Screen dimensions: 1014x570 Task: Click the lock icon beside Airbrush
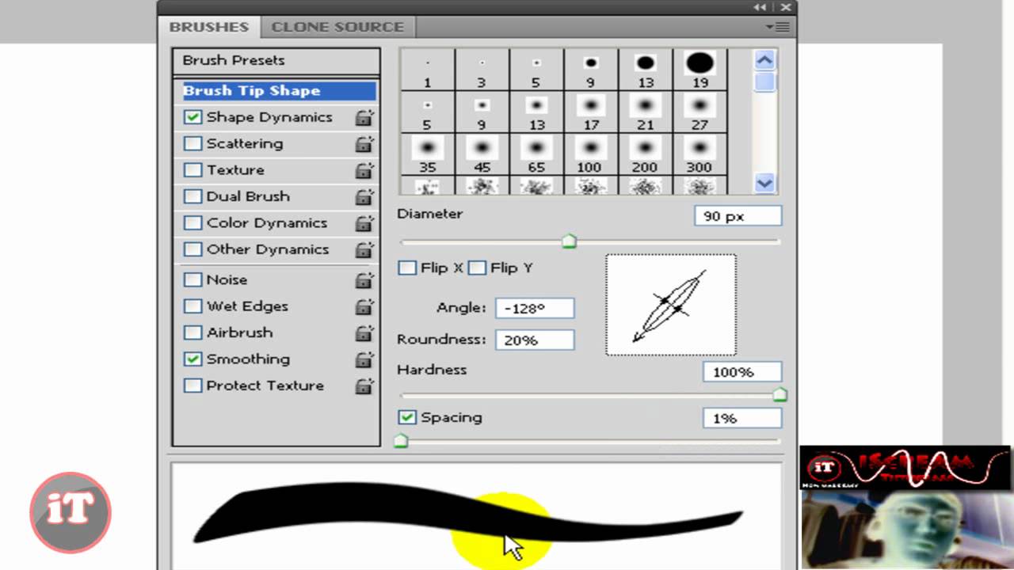coord(364,333)
